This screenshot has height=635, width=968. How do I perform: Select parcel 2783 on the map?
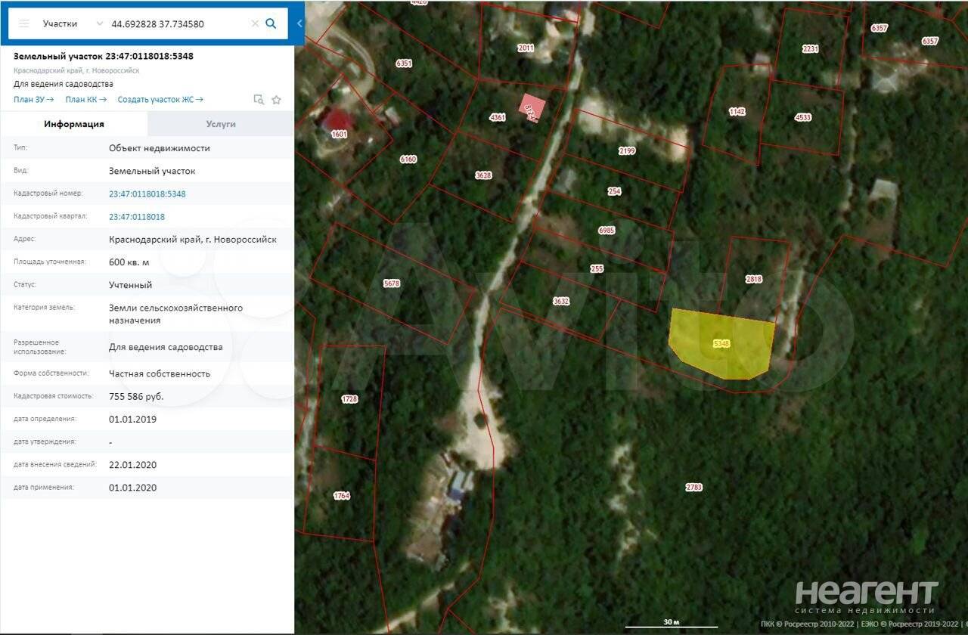(693, 487)
